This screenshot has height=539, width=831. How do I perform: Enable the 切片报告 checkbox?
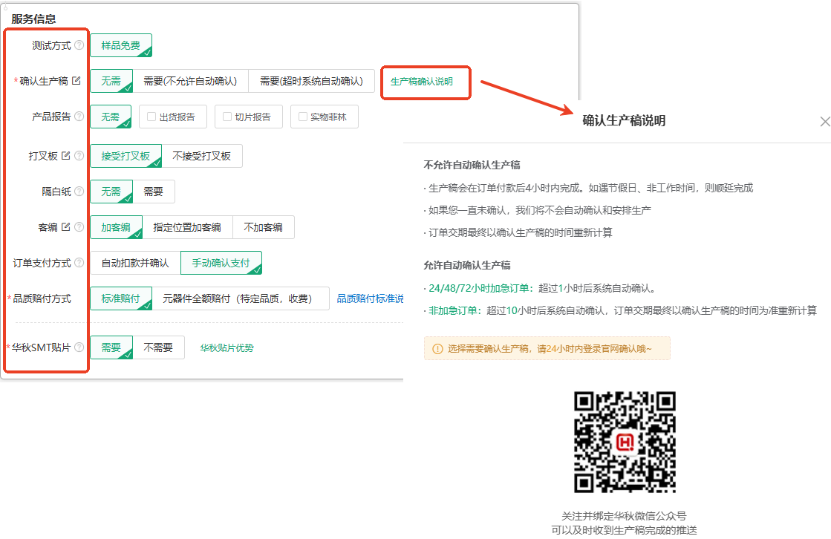coord(227,117)
